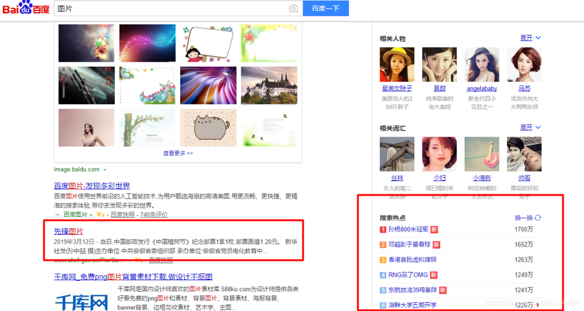Click the 百度一下 search button

click(325, 8)
